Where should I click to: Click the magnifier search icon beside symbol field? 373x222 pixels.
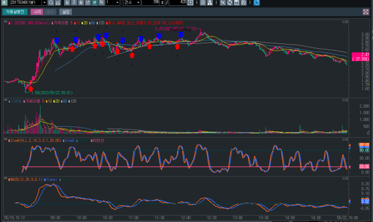pyautogui.click(x=51, y=3)
